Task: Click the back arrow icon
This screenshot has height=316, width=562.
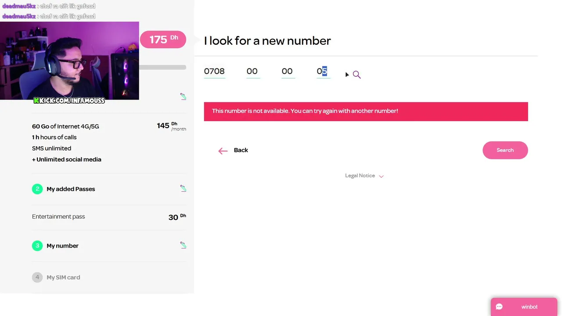Action: (223, 151)
